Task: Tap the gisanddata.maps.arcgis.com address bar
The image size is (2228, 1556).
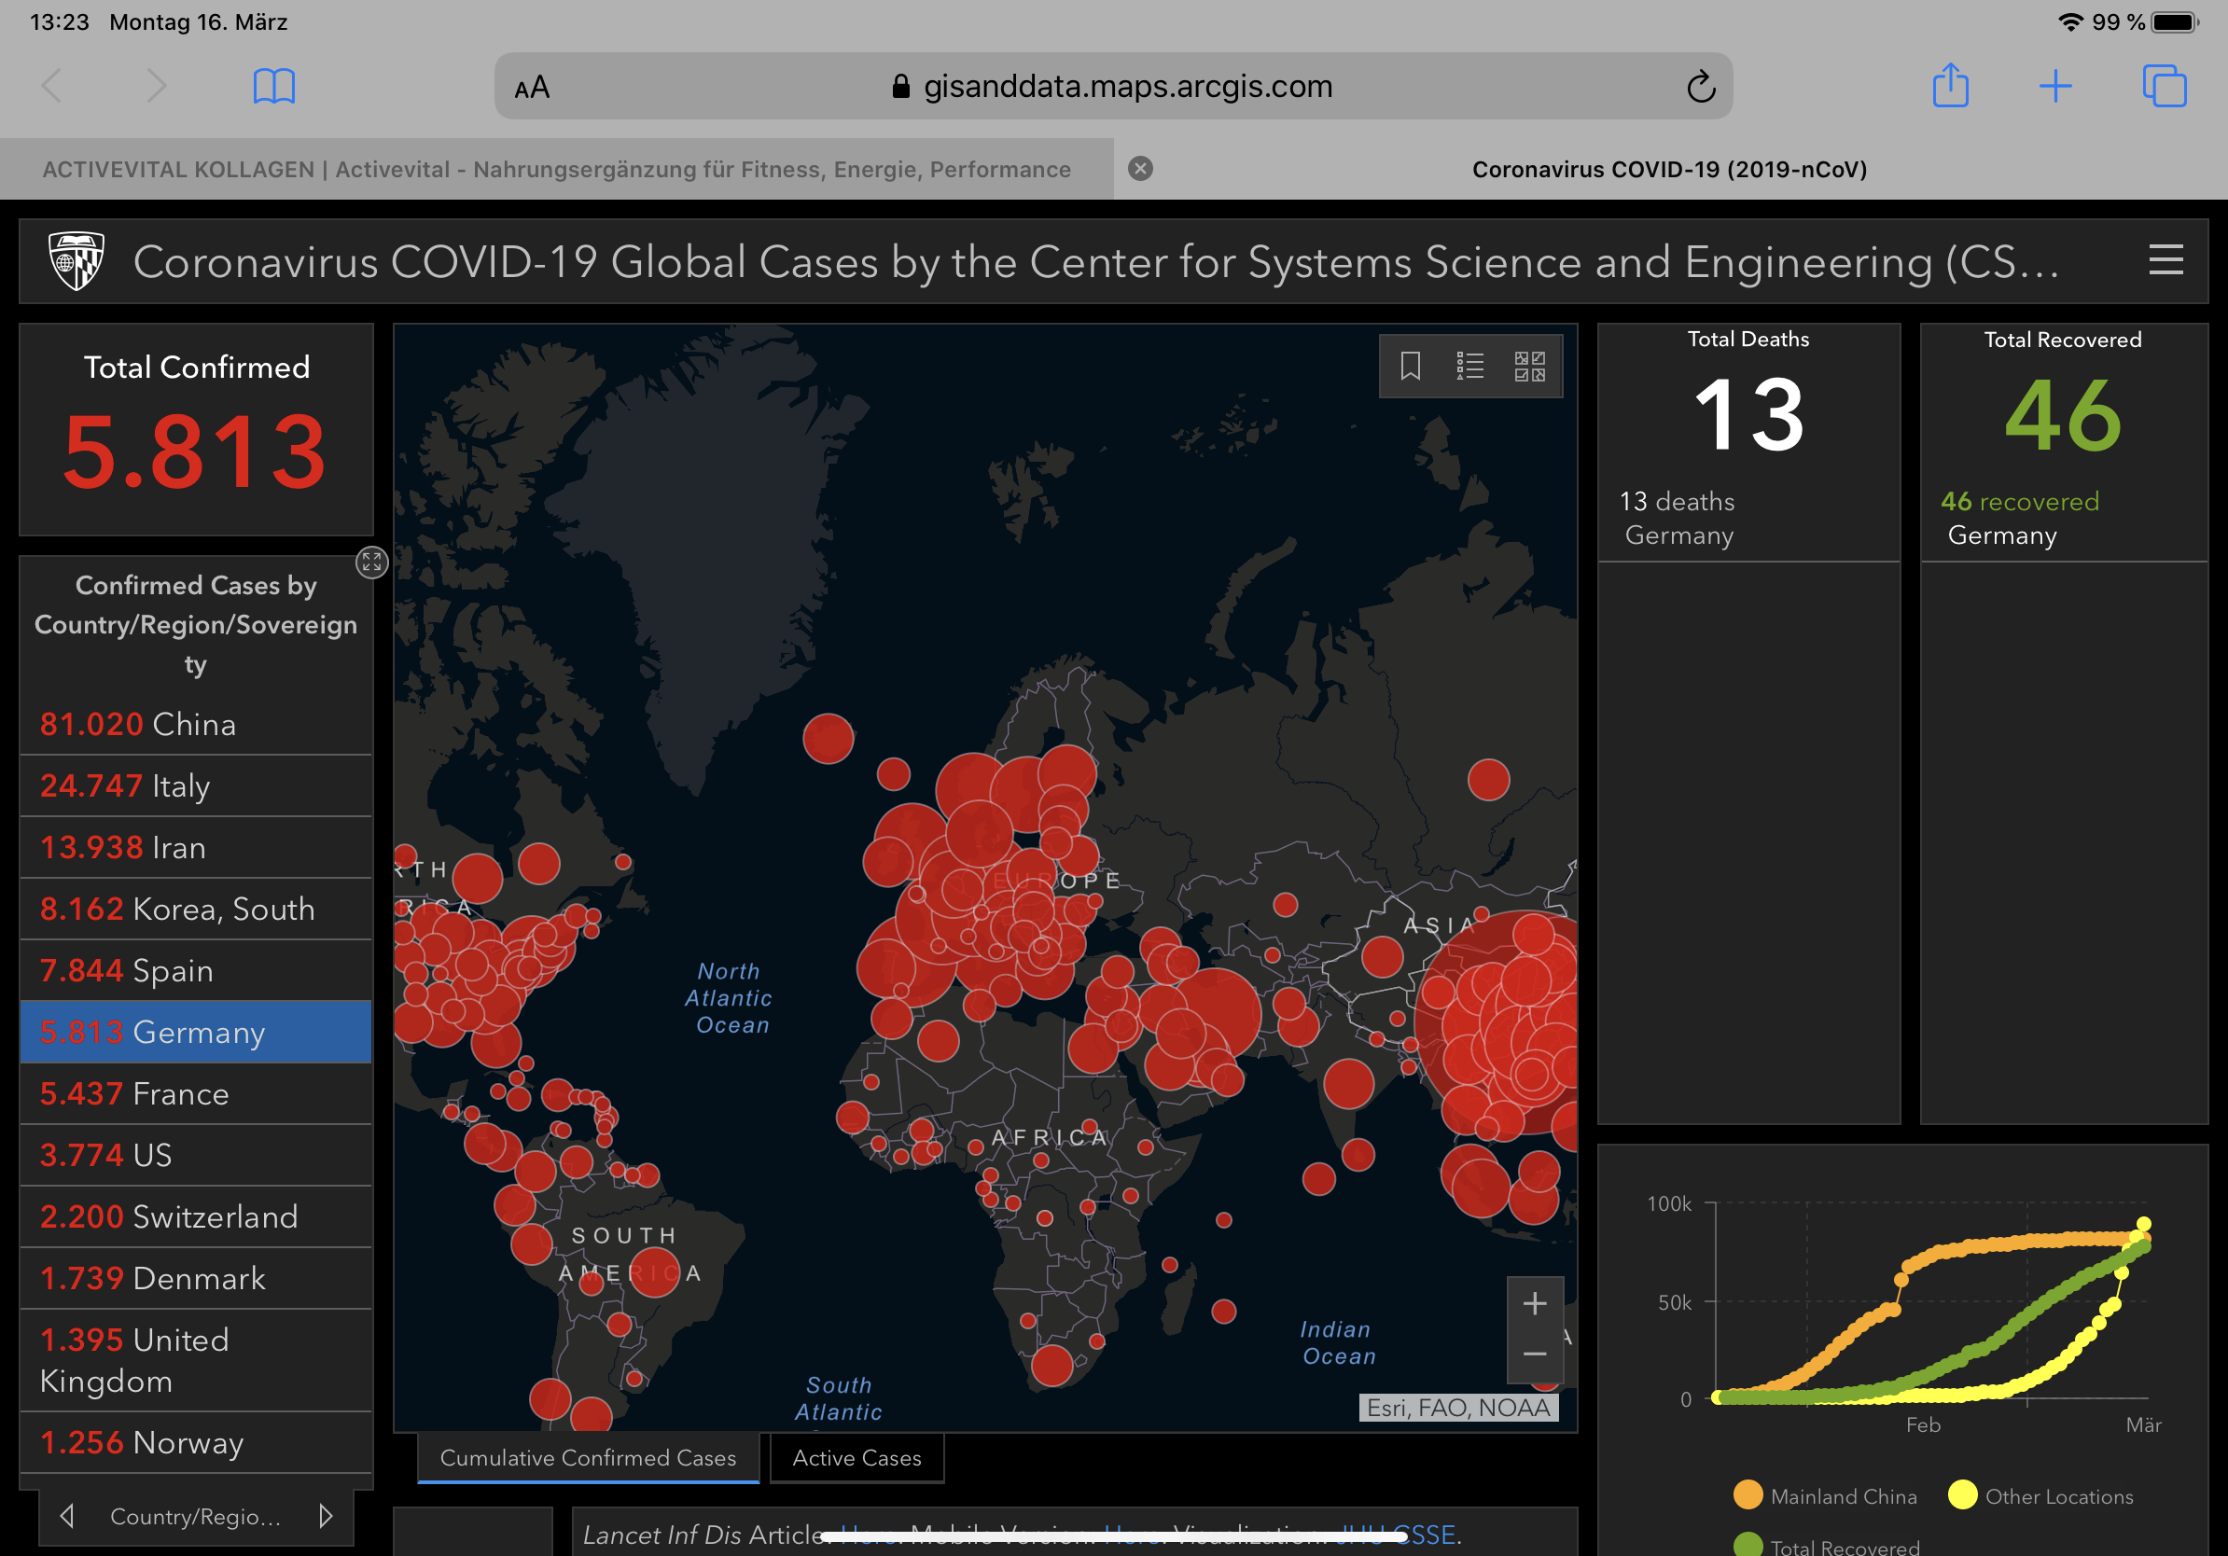Action: pyautogui.click(x=1112, y=87)
